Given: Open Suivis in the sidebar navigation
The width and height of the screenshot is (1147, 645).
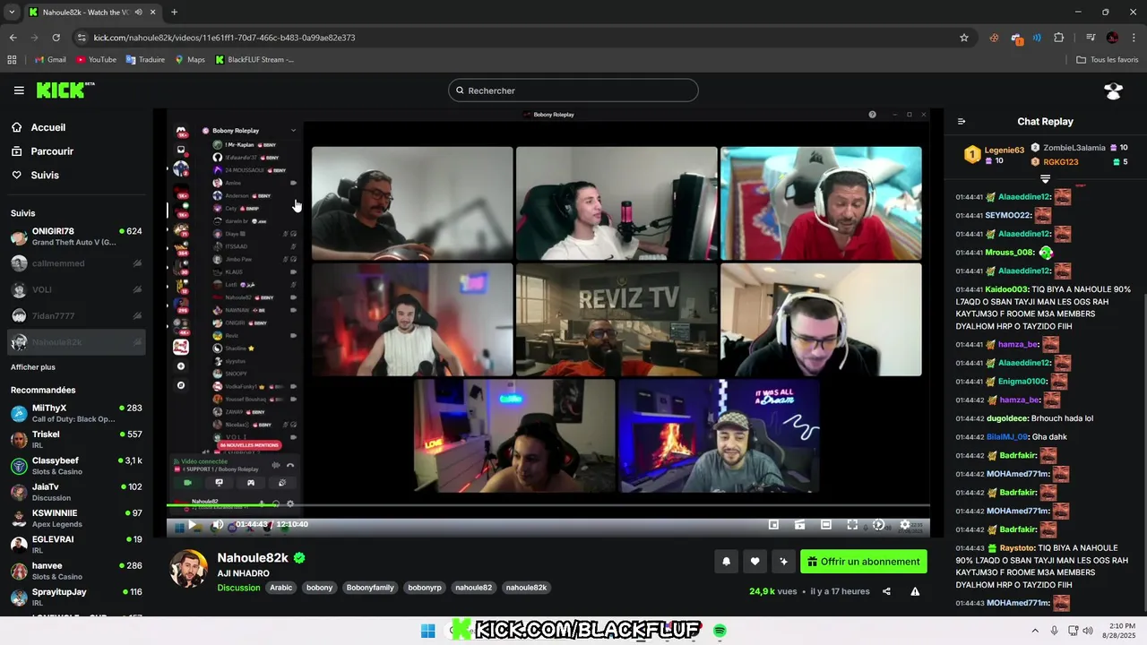Looking at the screenshot, I should point(45,176).
